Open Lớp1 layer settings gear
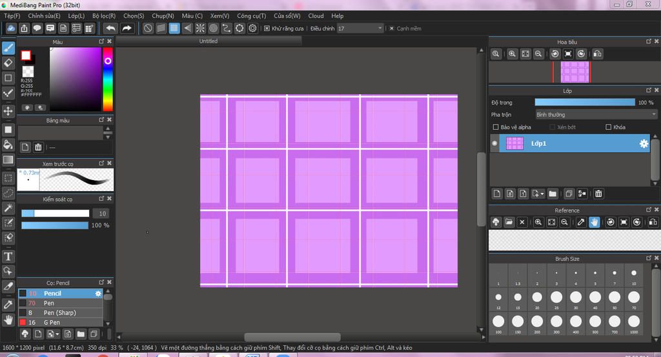The image size is (661, 357). pos(644,144)
